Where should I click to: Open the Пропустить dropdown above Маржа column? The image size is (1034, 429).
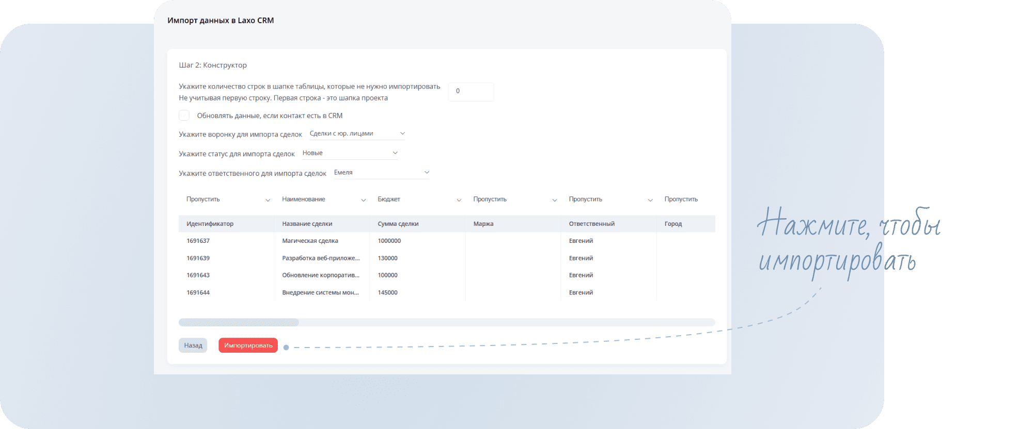(514, 200)
